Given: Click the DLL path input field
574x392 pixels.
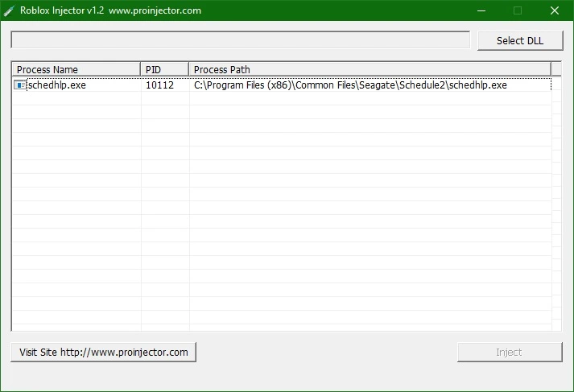Looking at the screenshot, I should click(x=241, y=40).
